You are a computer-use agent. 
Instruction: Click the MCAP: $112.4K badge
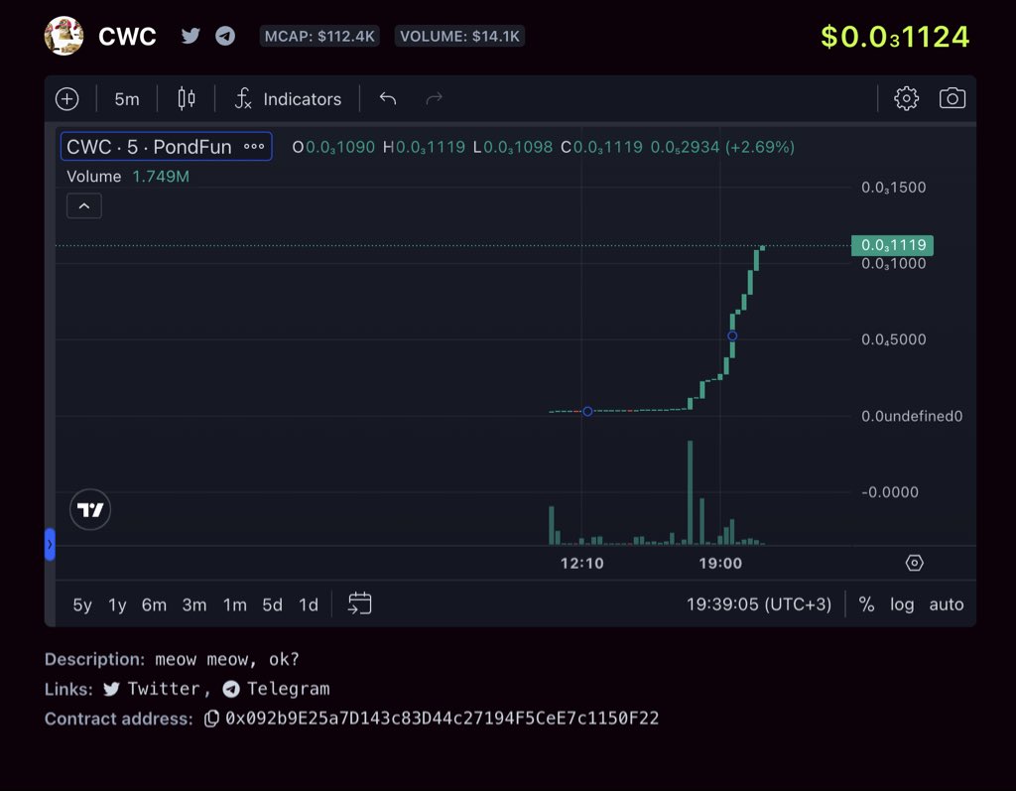point(319,36)
